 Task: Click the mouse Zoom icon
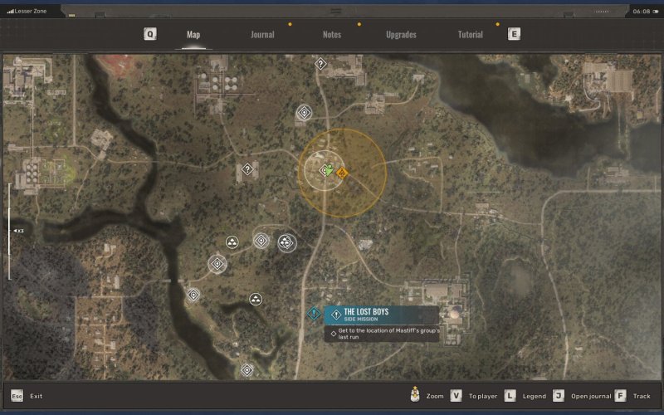pyautogui.click(x=415, y=394)
